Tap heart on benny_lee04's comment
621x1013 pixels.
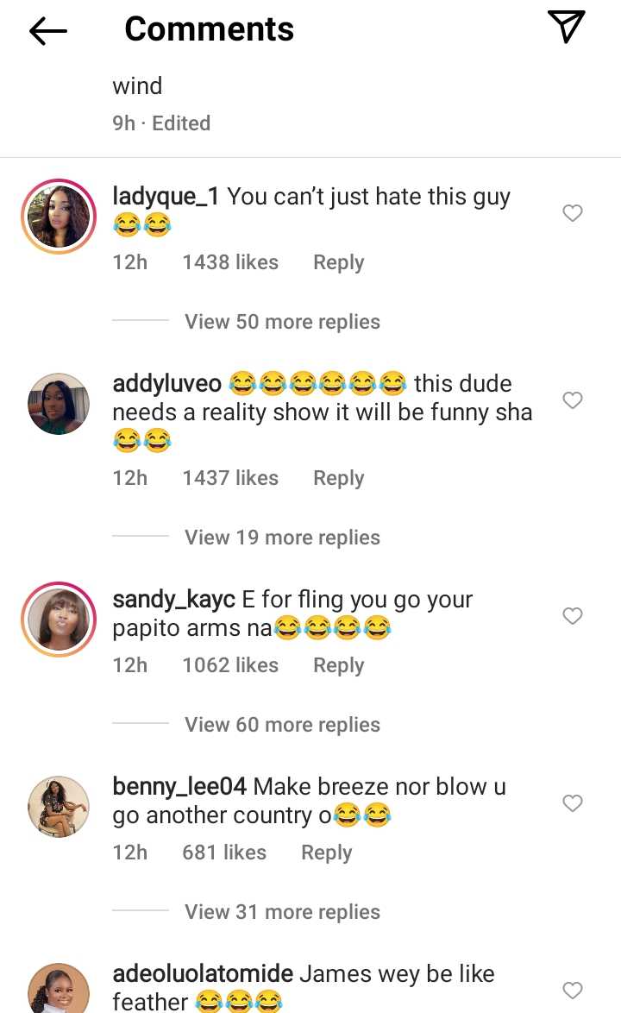(x=573, y=803)
